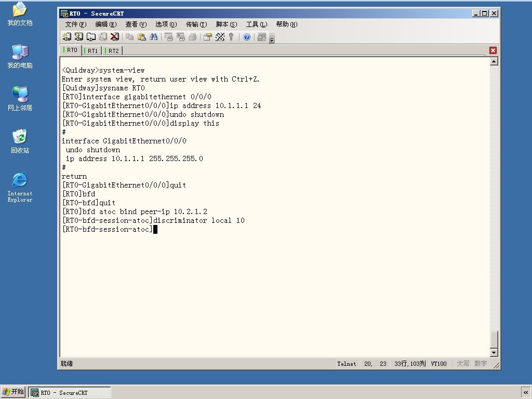The image size is (532, 399).
Task: Click the Reconnect session icon
Action: coord(103,37)
